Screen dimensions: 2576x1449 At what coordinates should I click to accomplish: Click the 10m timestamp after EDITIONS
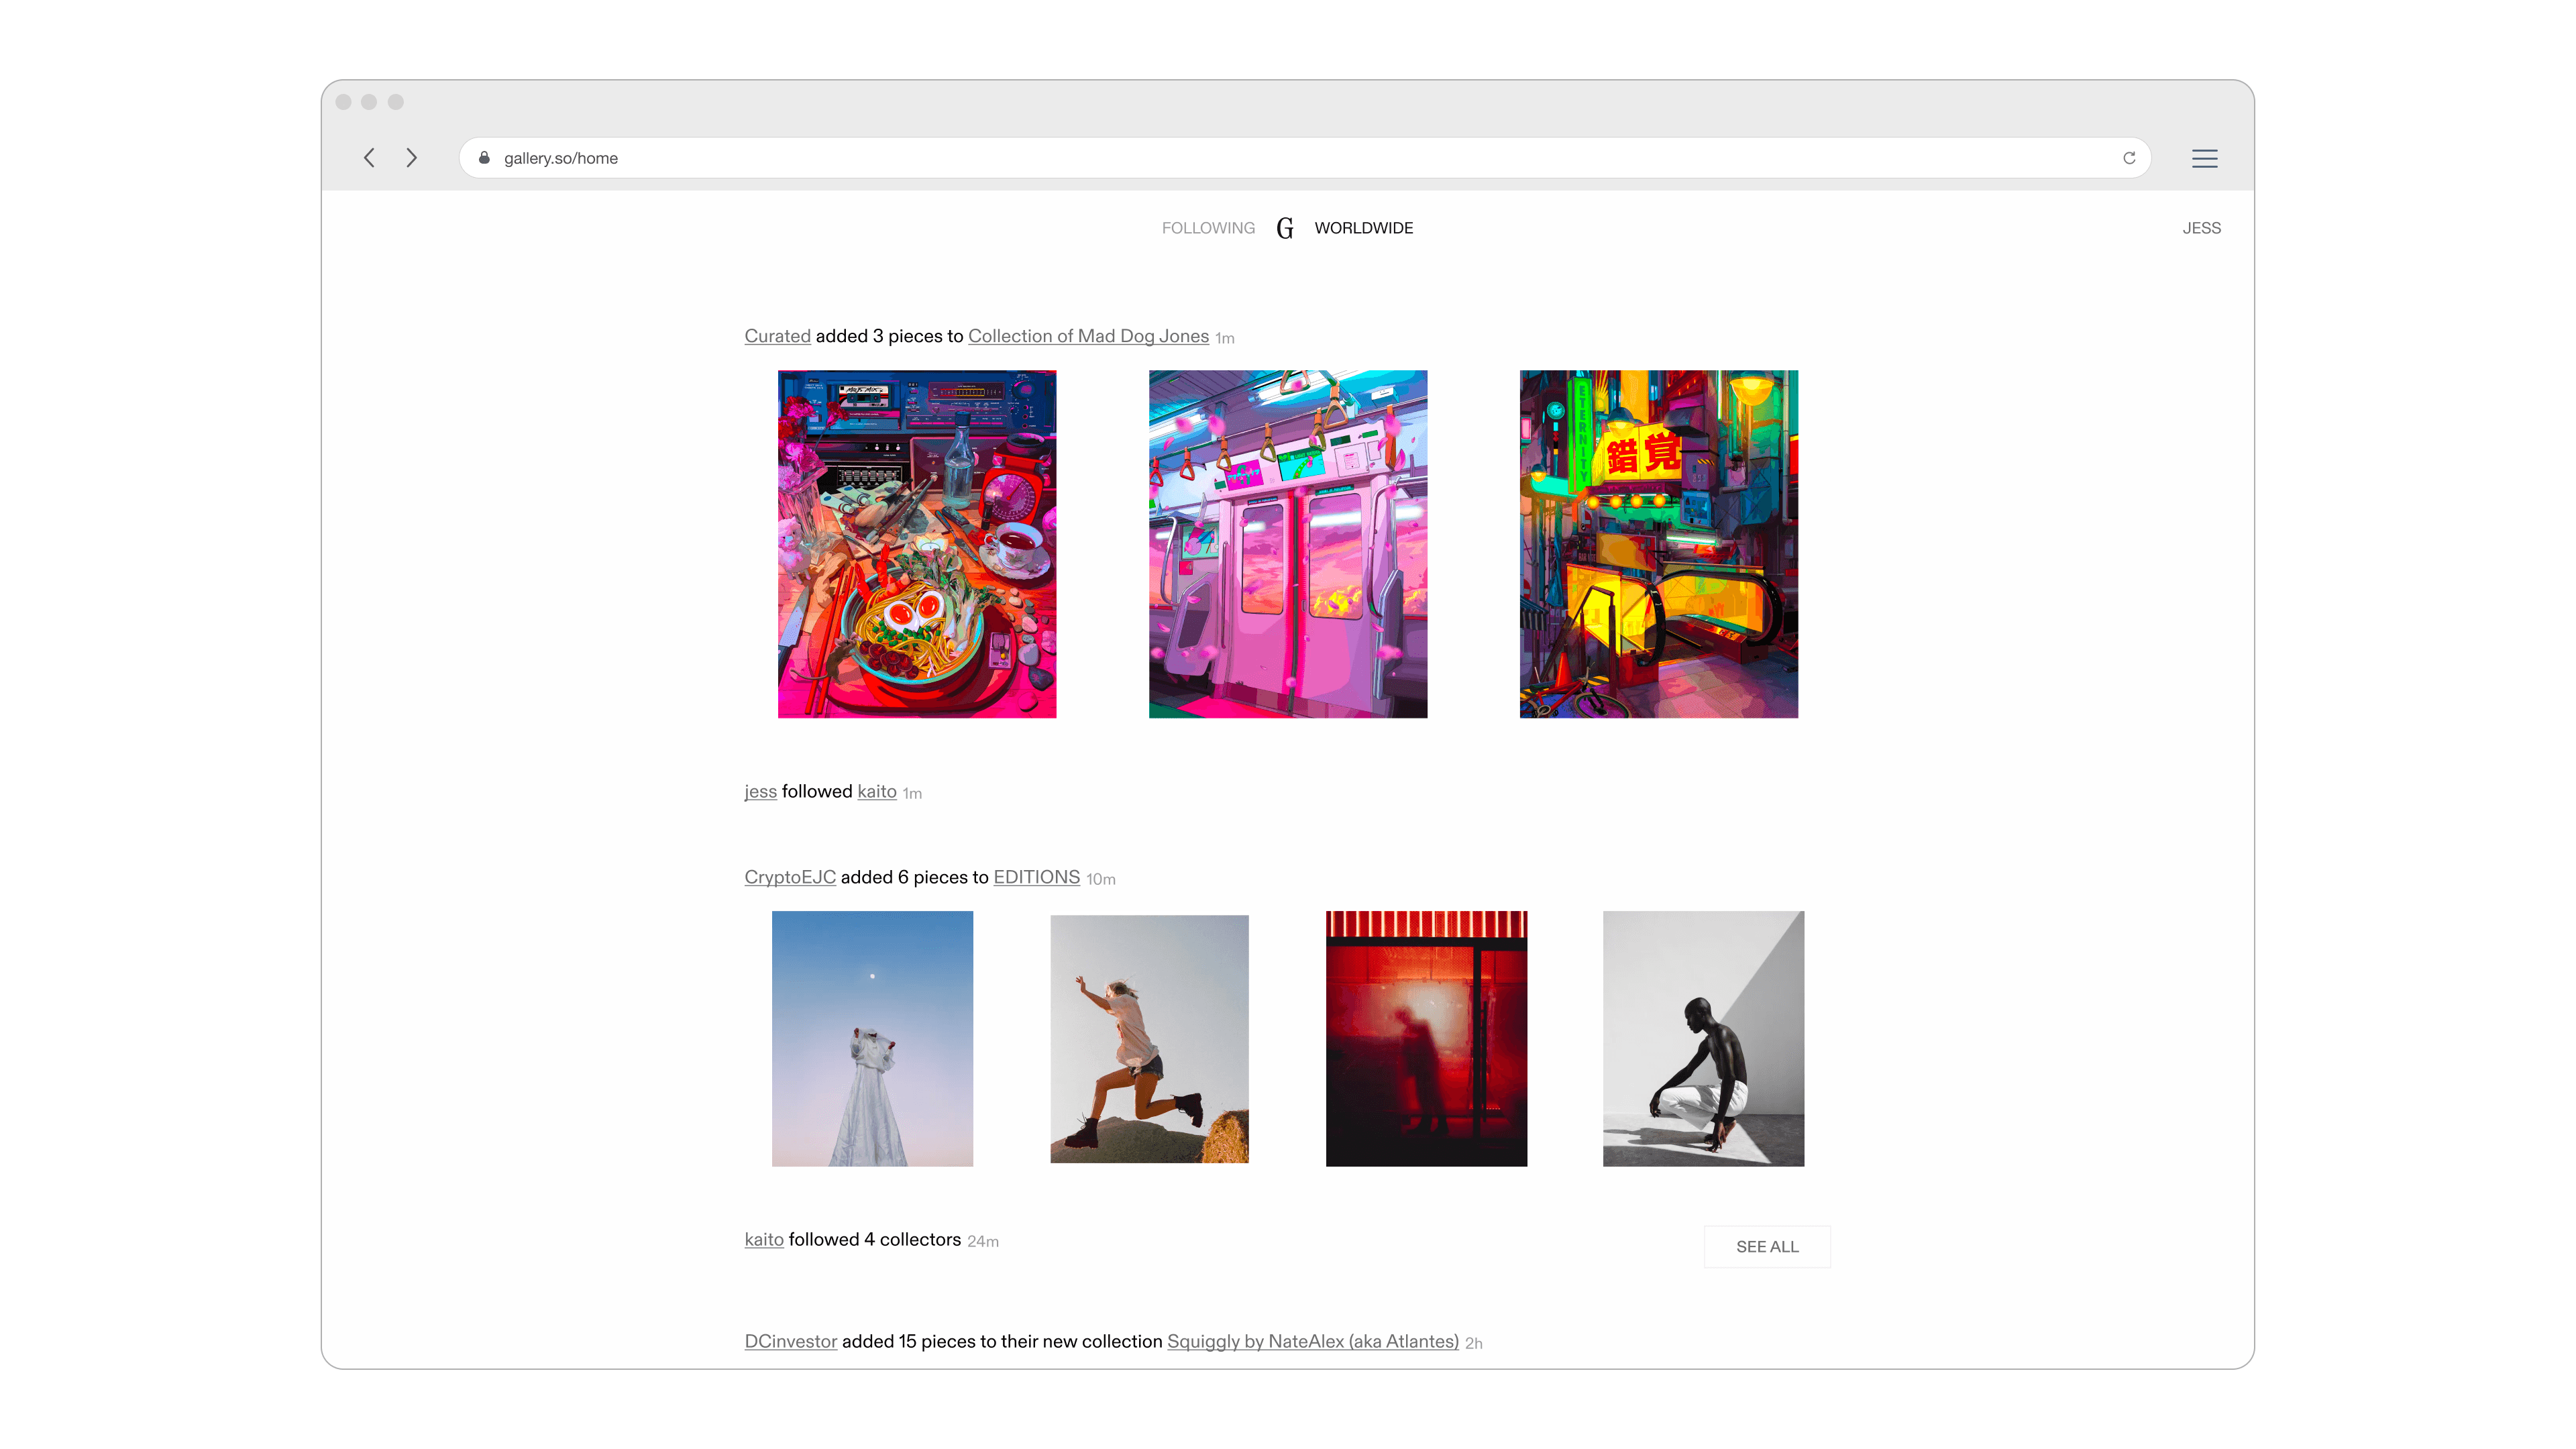tap(1101, 879)
